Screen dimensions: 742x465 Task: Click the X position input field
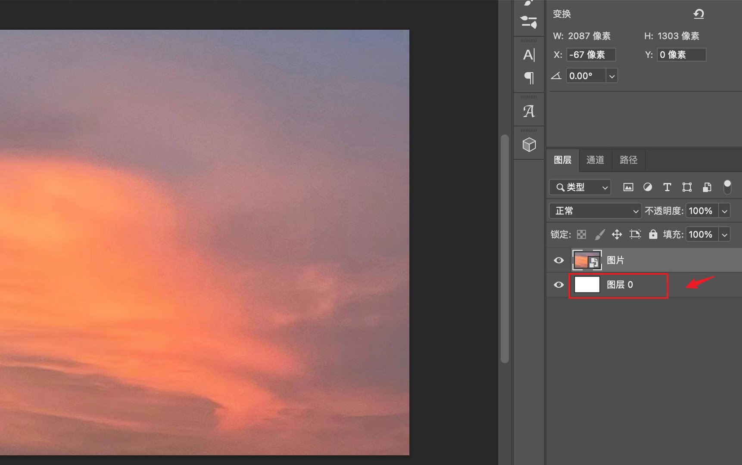(590, 55)
